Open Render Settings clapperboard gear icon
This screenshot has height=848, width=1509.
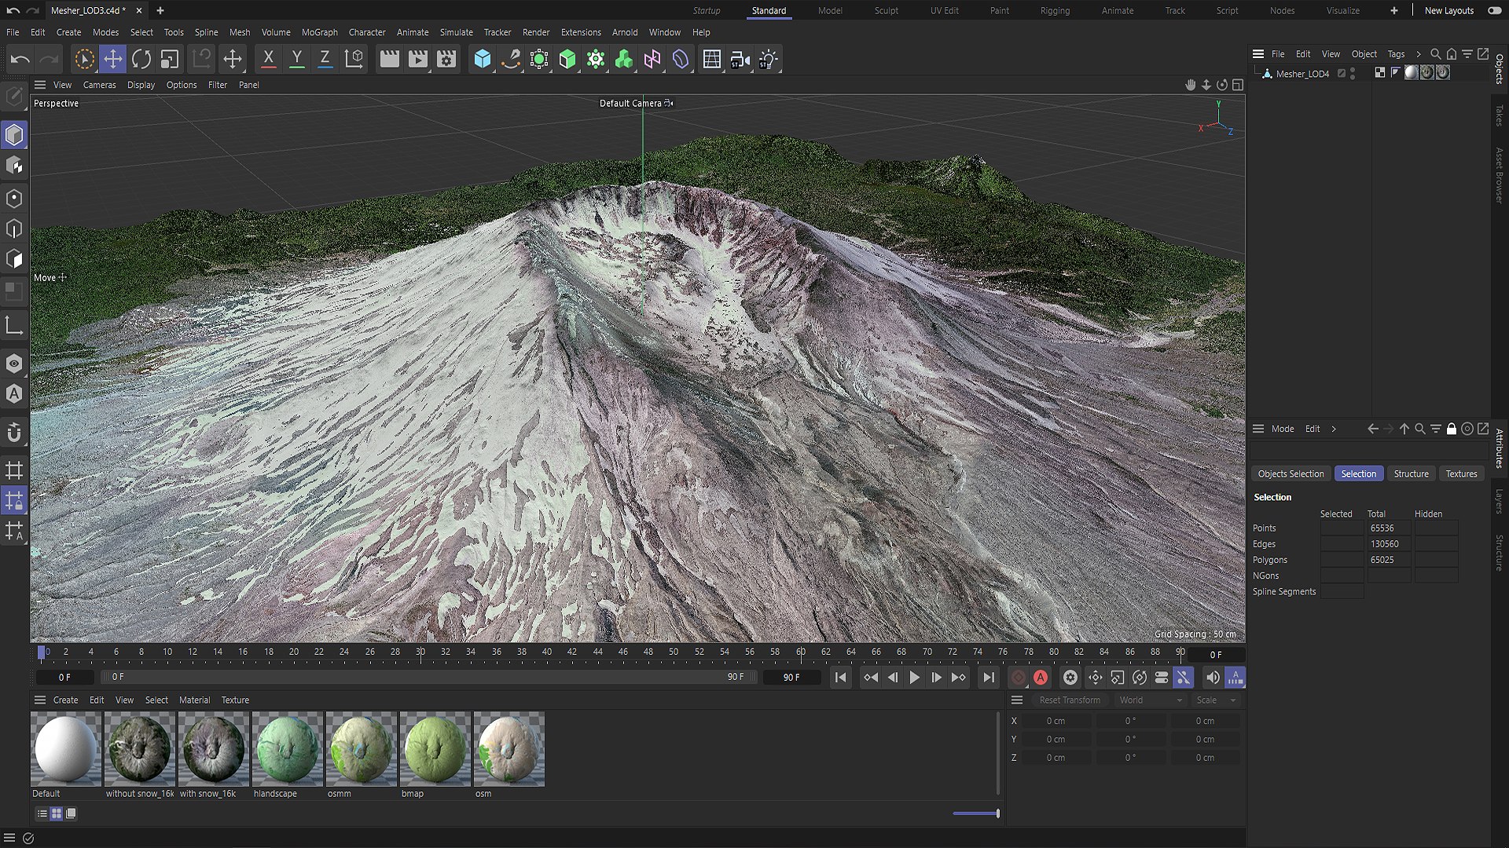446,59
